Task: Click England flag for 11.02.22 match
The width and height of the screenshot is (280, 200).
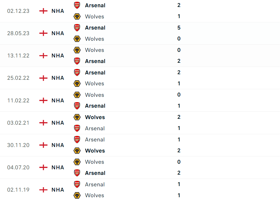Action: [x=43, y=100]
